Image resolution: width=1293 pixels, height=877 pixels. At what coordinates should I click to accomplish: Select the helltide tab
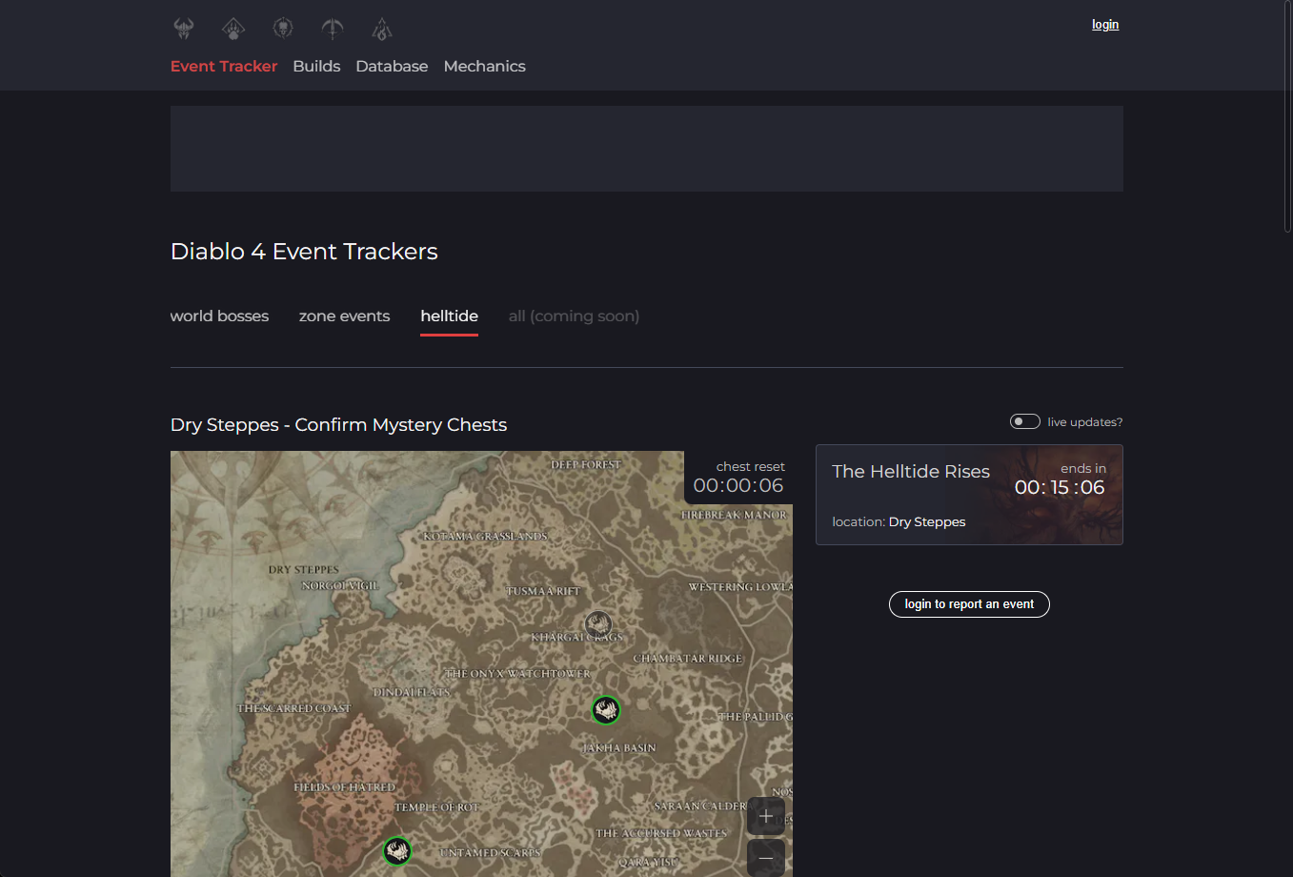pos(449,316)
